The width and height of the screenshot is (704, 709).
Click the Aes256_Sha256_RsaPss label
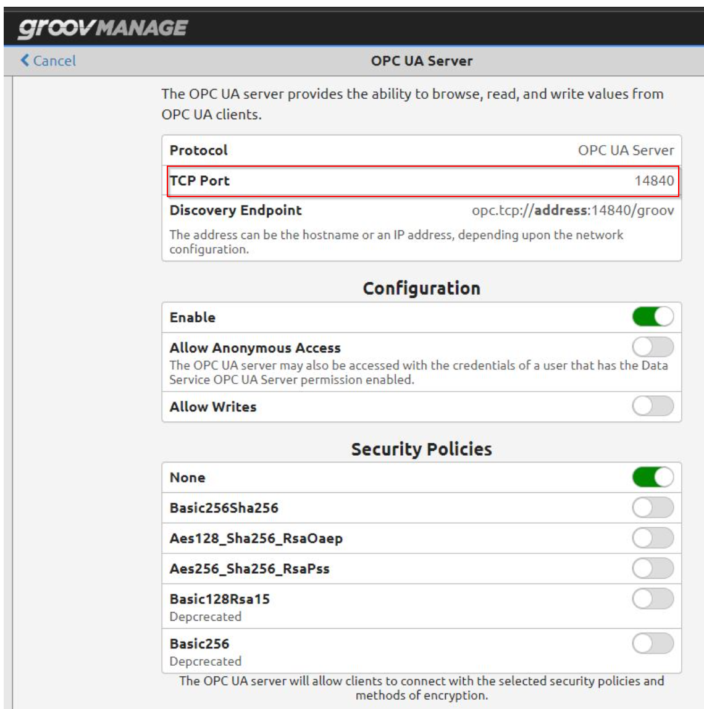click(x=249, y=569)
